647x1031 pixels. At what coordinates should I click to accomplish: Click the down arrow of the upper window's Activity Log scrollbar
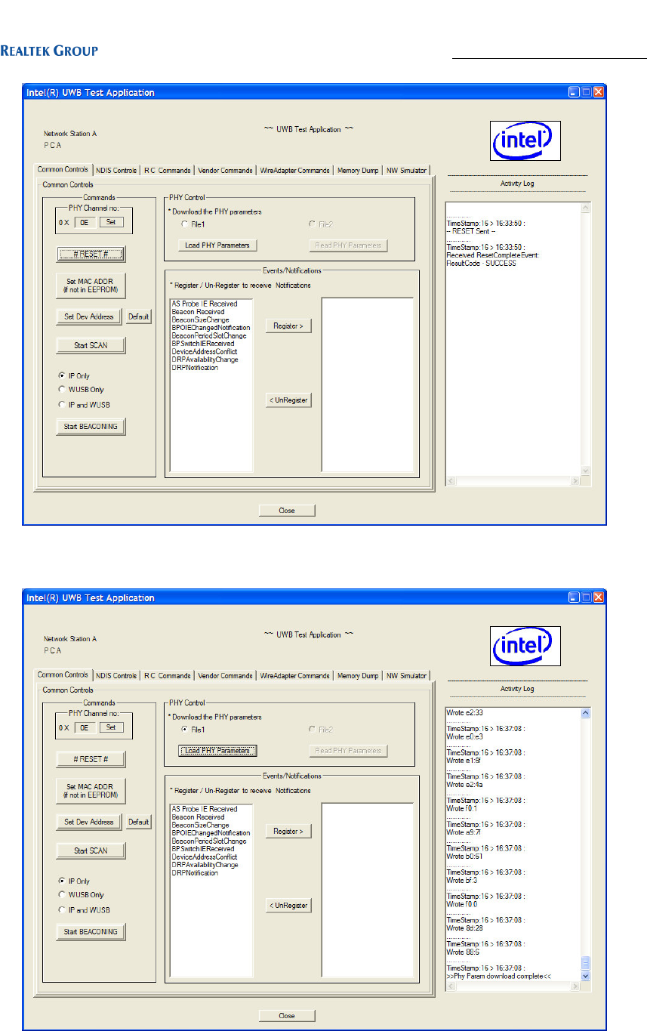(584, 471)
